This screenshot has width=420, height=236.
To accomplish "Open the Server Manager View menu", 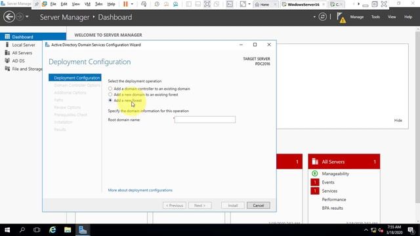I will pyautogui.click(x=392, y=17).
